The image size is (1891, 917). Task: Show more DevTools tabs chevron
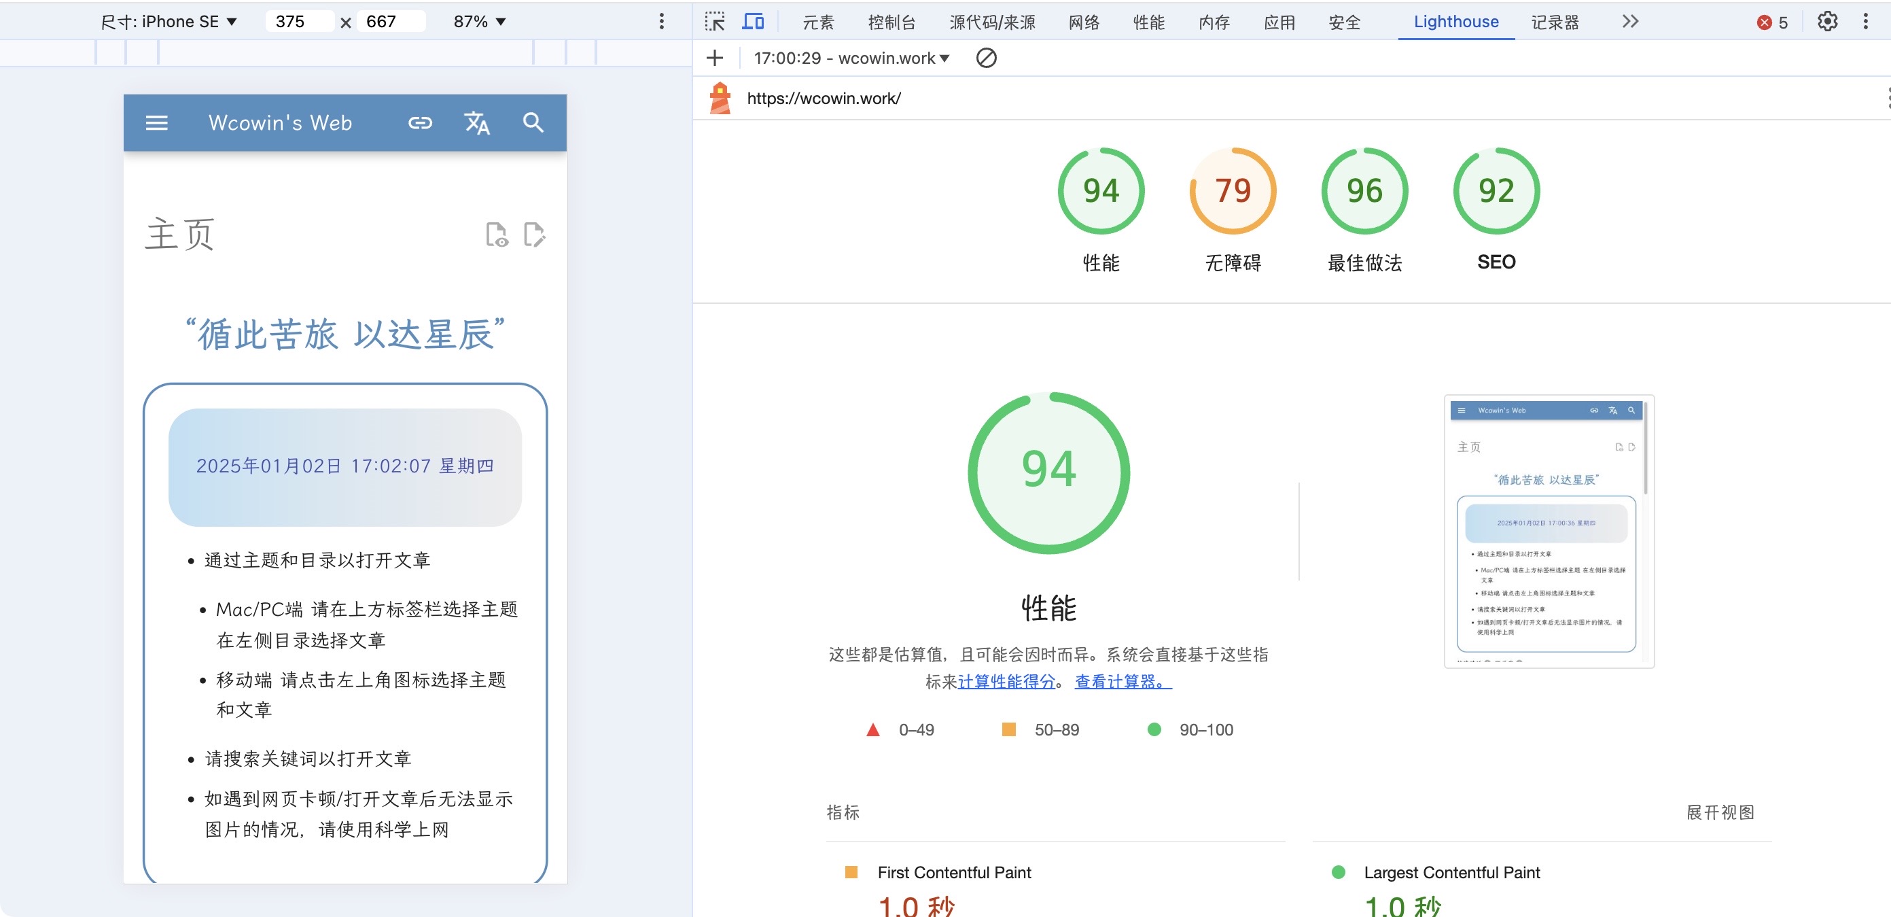pos(1629,21)
